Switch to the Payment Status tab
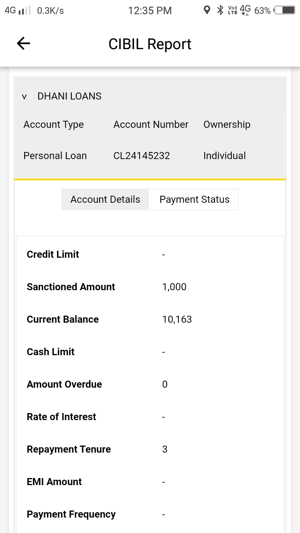This screenshot has width=300, height=533. point(194,199)
